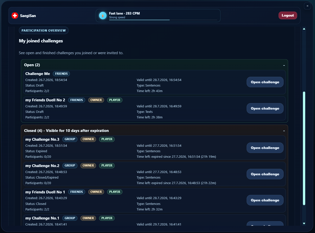Open challenge for my Friends Duell No 1
315x233 pixels.
click(265, 200)
